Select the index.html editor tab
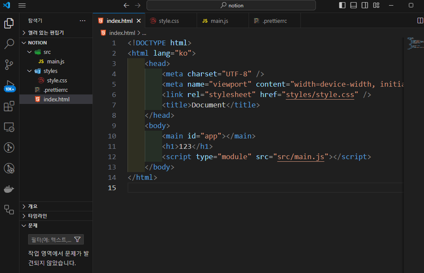The height and width of the screenshot is (273, 424). click(x=119, y=21)
